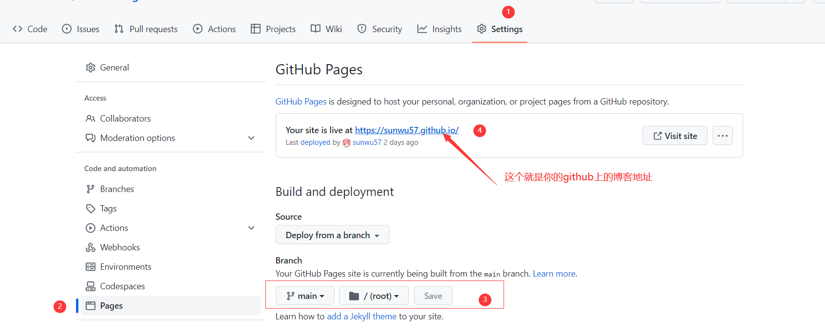The image size is (825, 332).
Task: Open the Wiki tab
Action: (x=326, y=29)
